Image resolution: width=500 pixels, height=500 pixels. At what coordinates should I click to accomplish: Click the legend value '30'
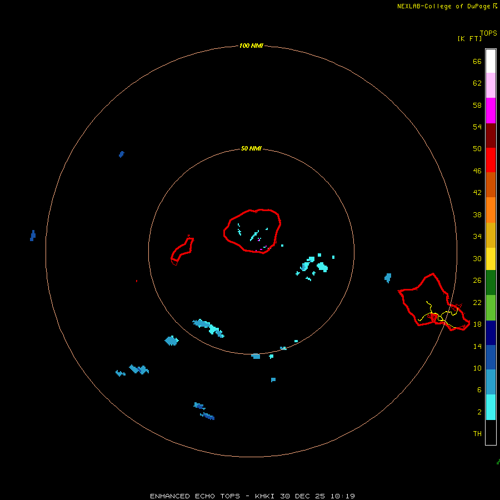pyautogui.click(x=477, y=258)
